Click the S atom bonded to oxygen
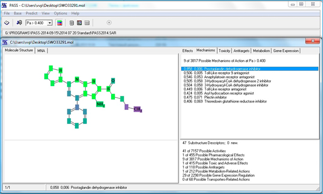This screenshot has height=194, width=323. 108,89
